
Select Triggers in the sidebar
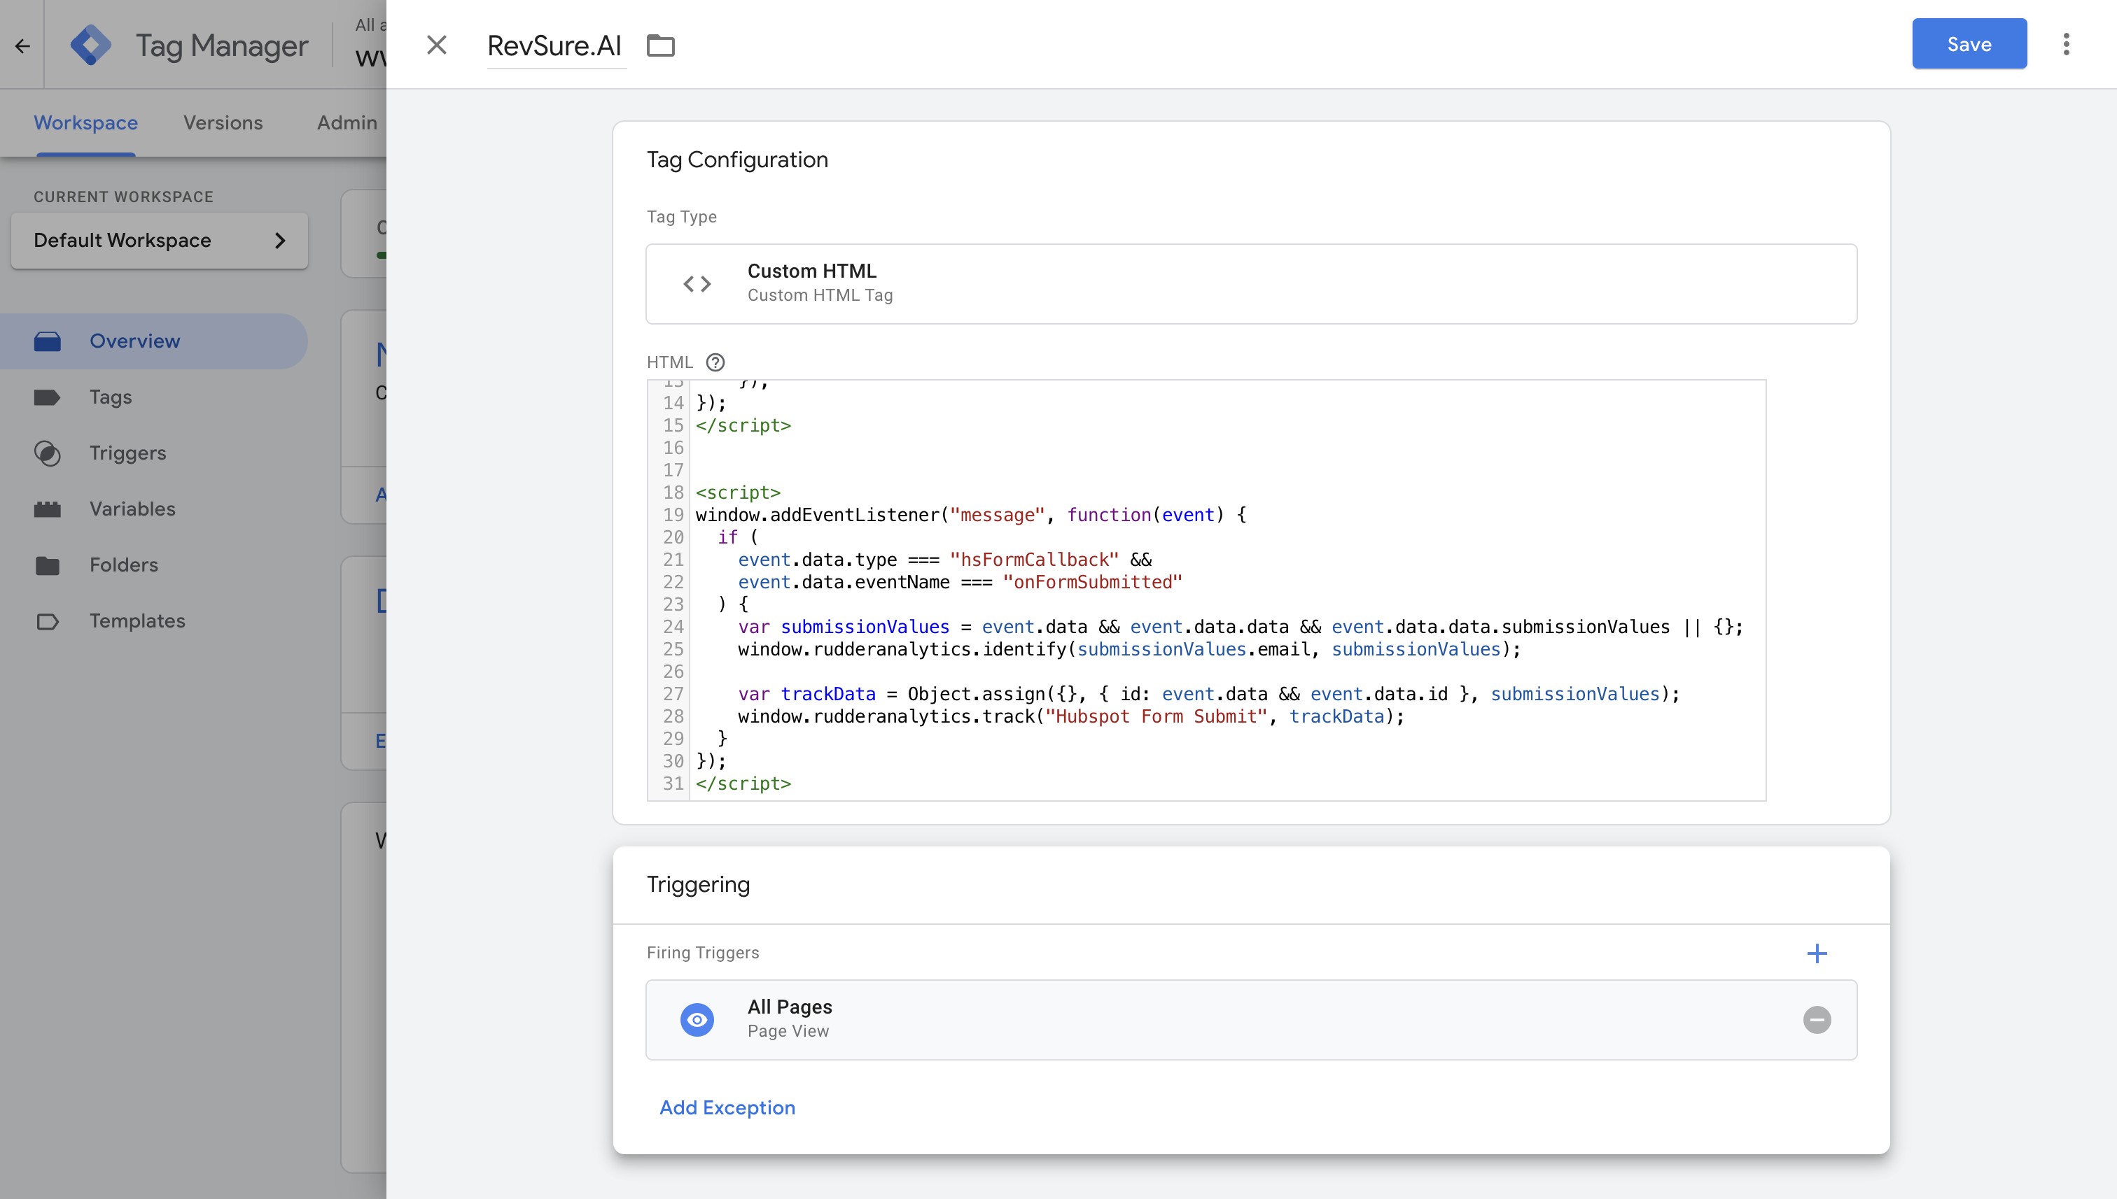pos(127,453)
